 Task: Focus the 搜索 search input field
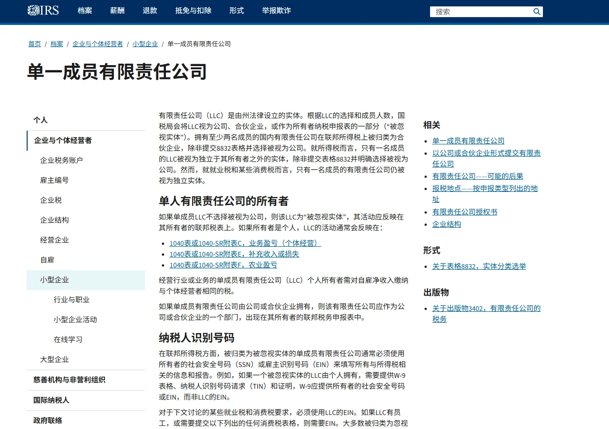coord(481,12)
